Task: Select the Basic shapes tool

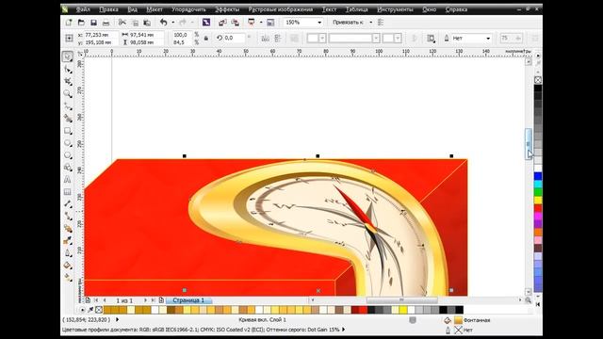Action: (68, 168)
